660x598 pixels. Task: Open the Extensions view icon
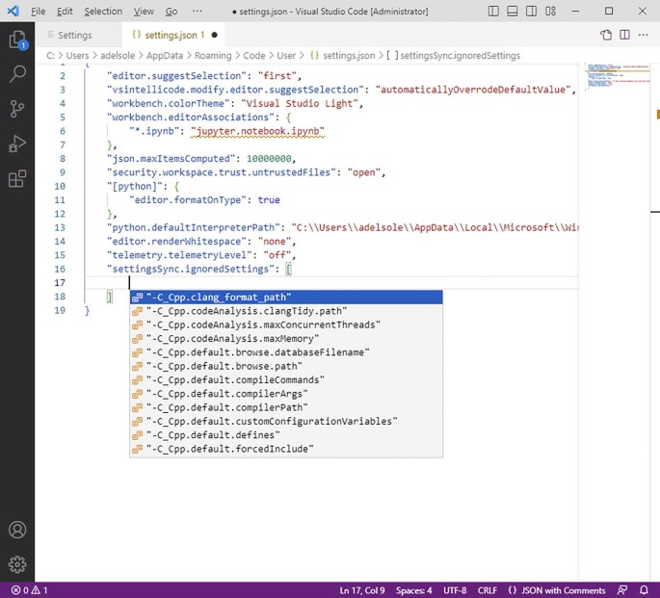17,179
